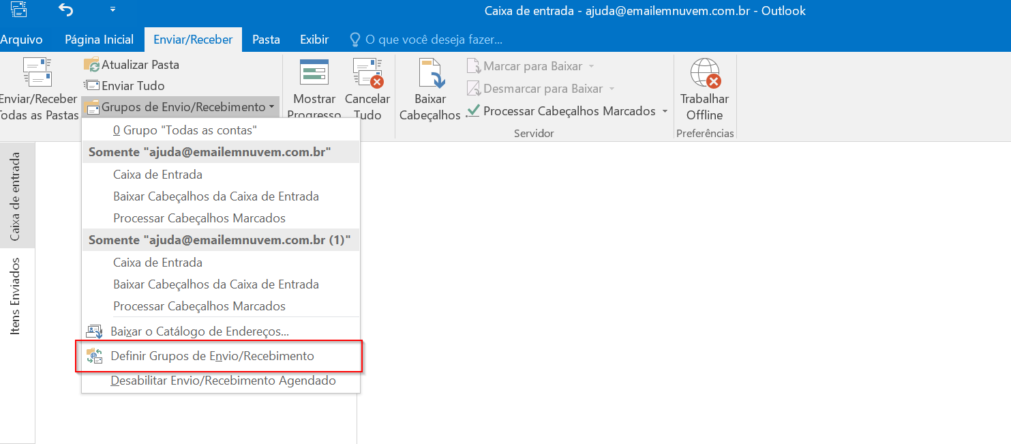Choose Baixar Cabeçalhos da Caixa de Entrada for first account
Screen dimensions: 1011x444
221,196
